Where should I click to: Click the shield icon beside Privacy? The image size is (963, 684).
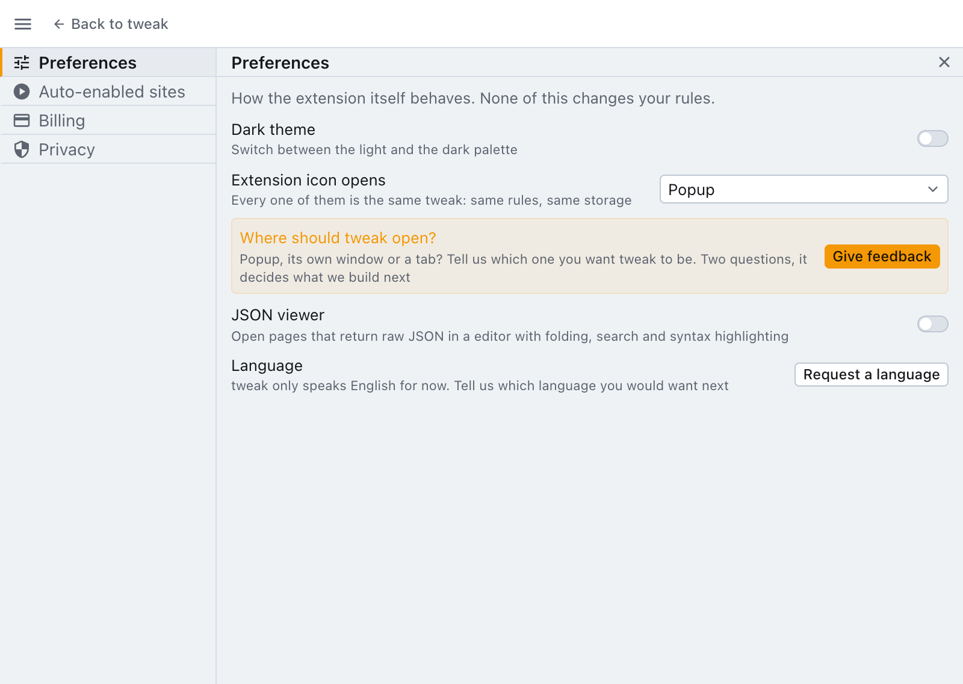coord(22,149)
